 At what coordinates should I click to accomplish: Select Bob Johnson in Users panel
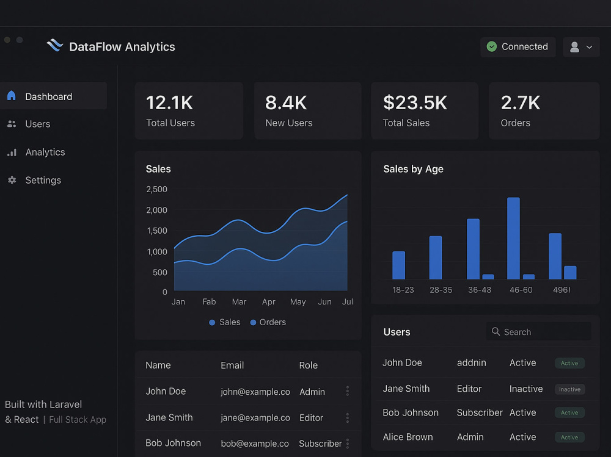(411, 412)
